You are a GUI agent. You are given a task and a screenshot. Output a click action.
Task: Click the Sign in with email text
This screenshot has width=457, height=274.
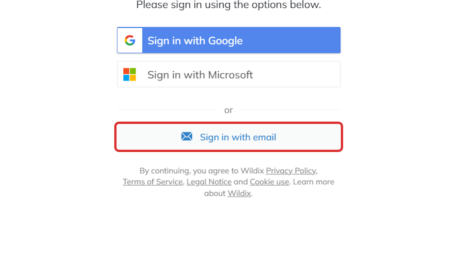[238, 137]
